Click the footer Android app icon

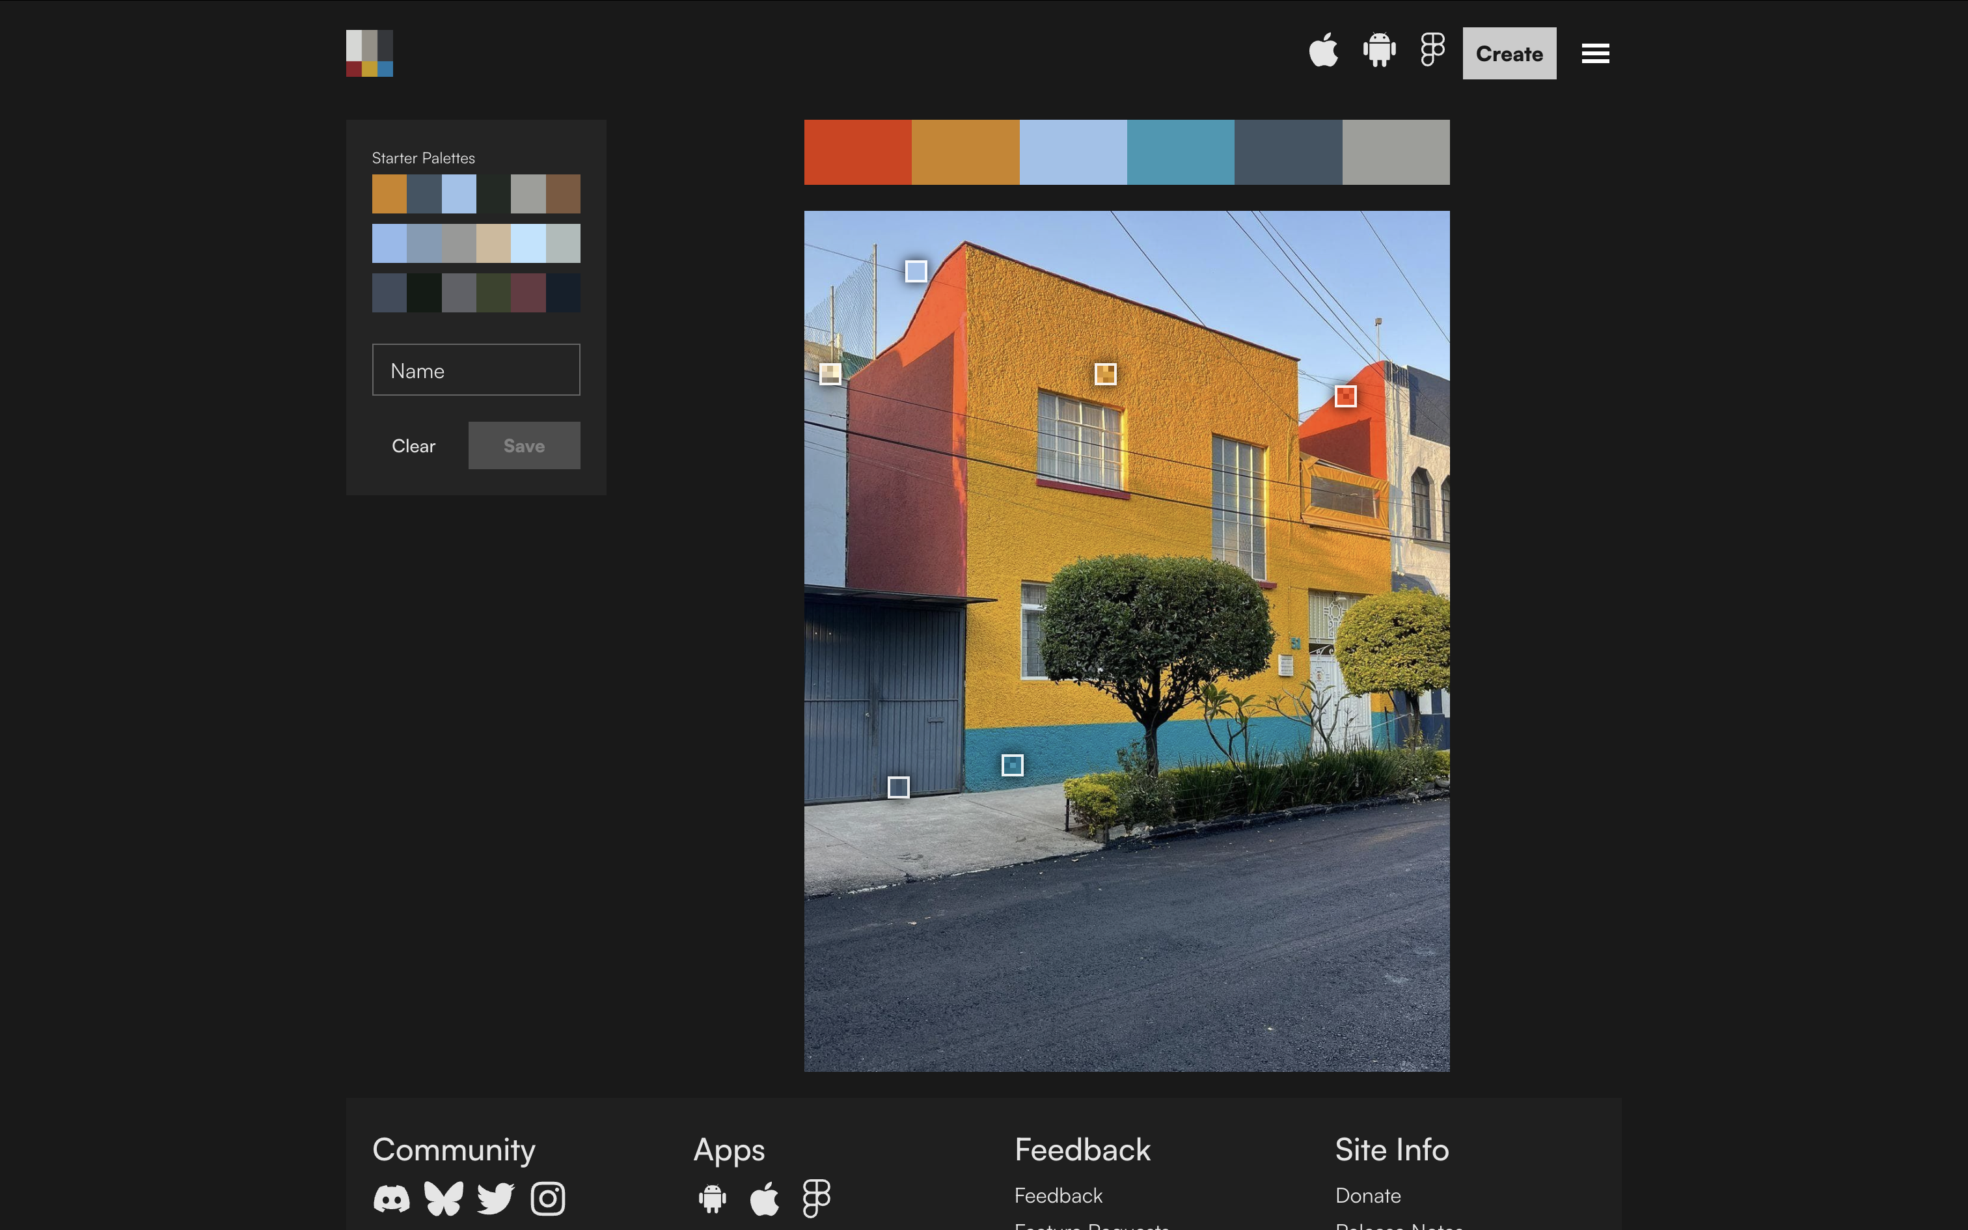[713, 1198]
